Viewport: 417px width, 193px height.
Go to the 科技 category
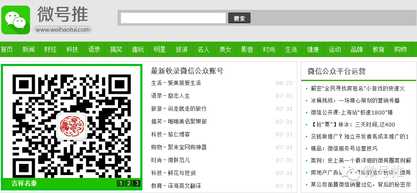point(73,49)
